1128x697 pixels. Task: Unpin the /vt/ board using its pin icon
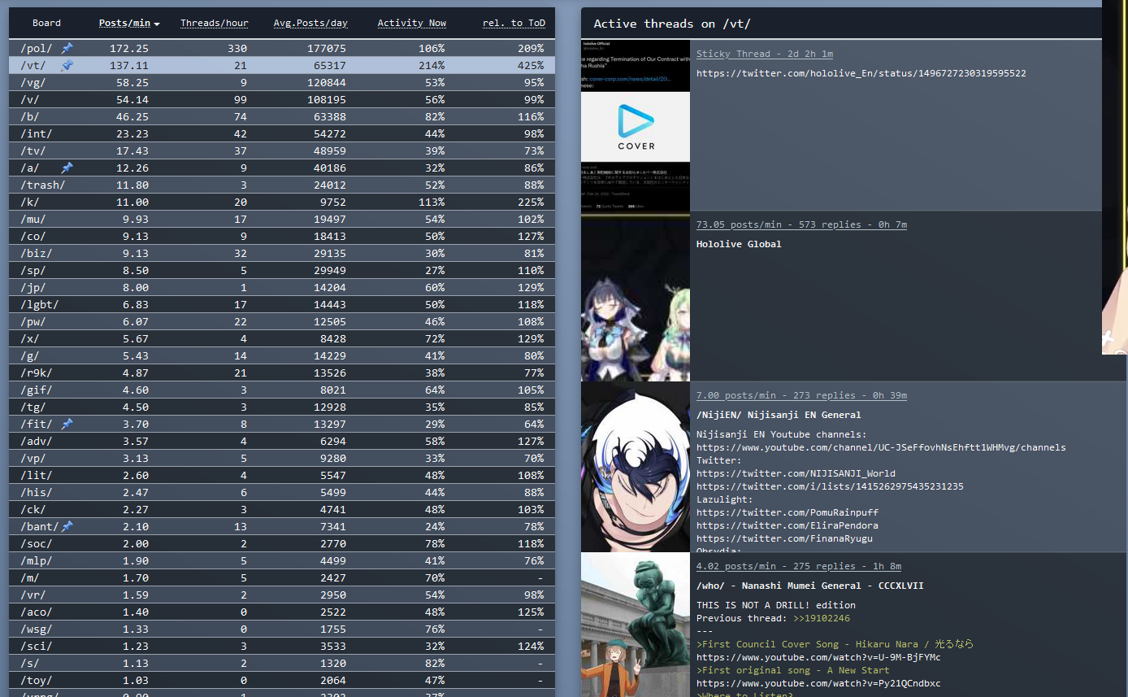click(67, 66)
